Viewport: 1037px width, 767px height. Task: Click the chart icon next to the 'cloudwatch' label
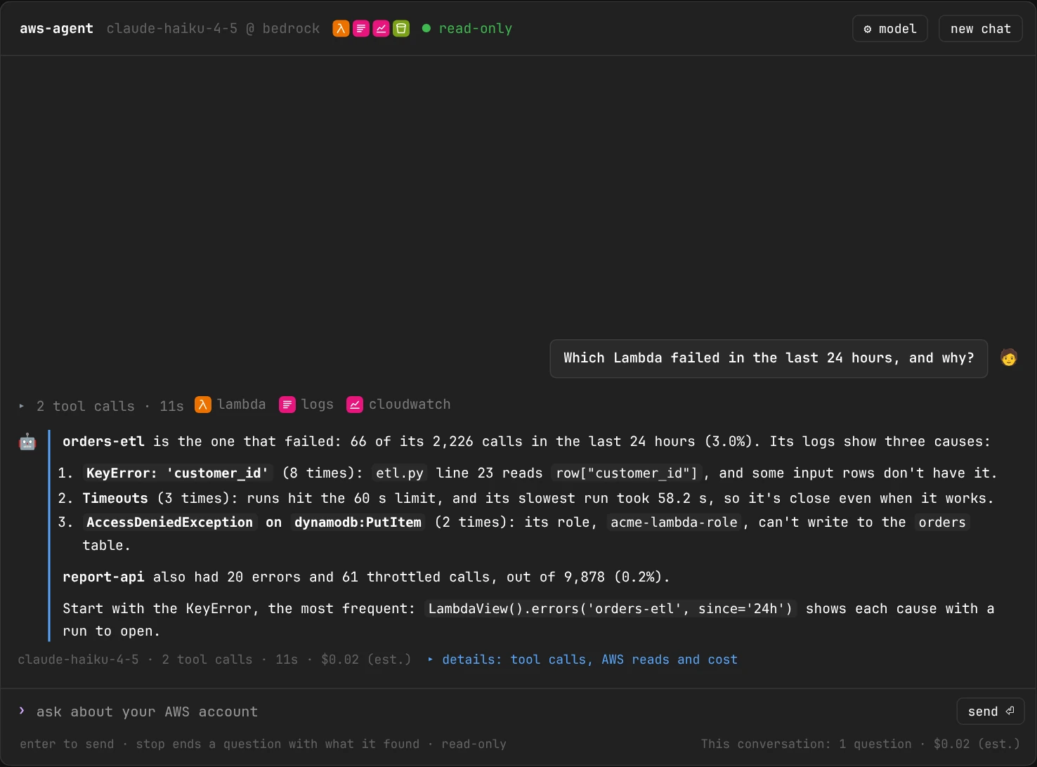(355, 405)
